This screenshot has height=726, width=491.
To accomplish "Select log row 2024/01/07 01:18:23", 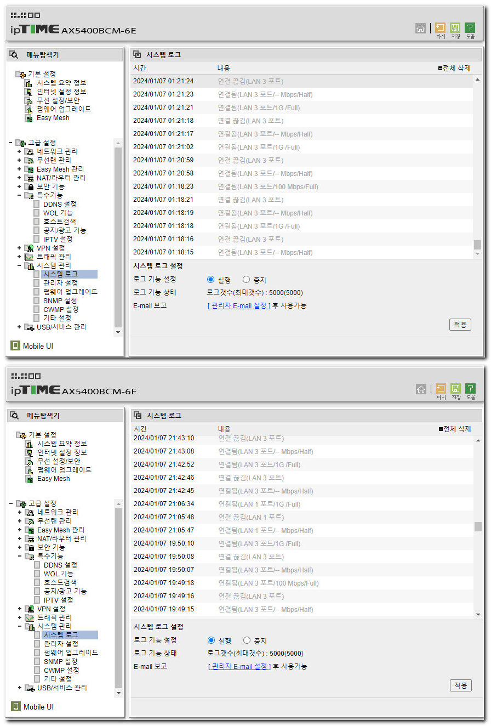I will 301,186.
